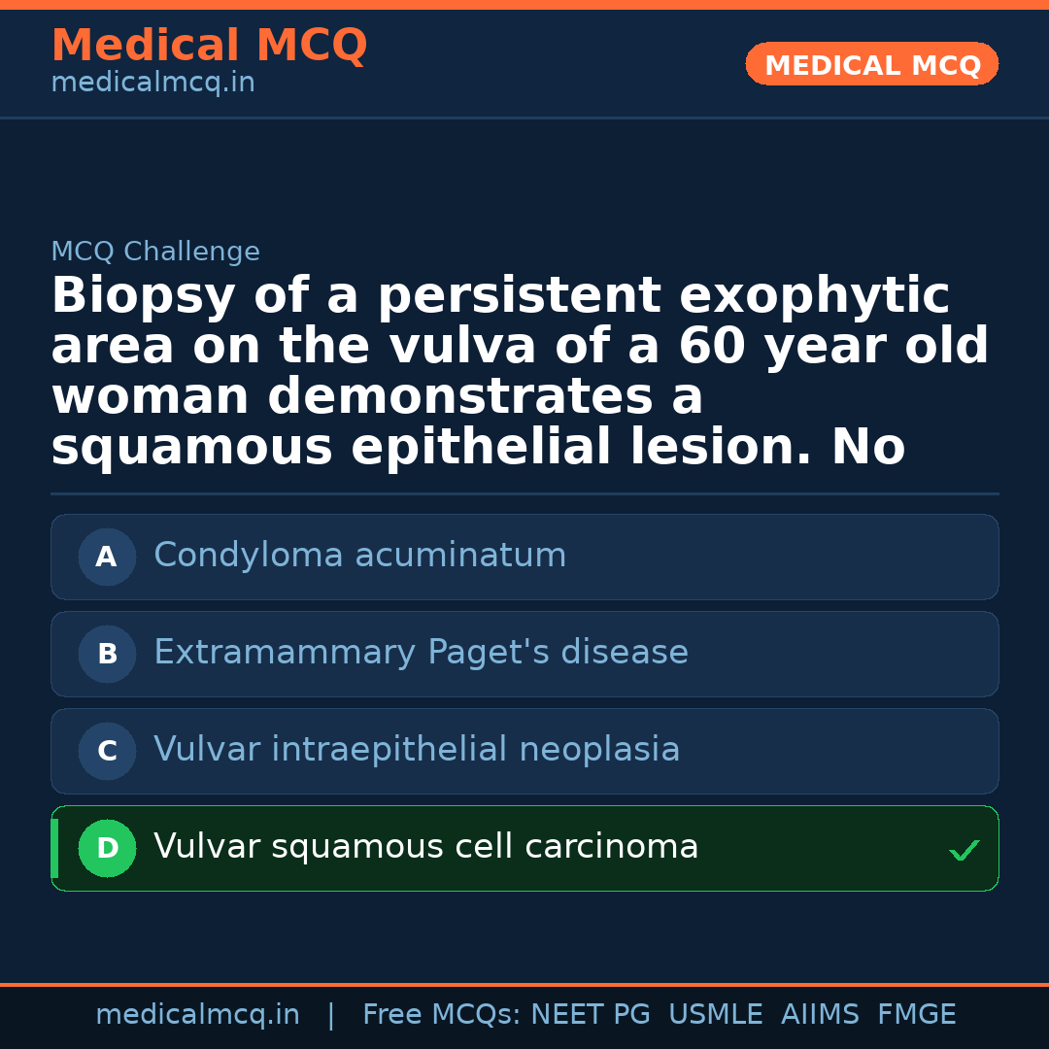Choose the Vulvar intraepithelial neoplasia answer text
Image resolution: width=1049 pixels, height=1049 pixels.
(417, 750)
